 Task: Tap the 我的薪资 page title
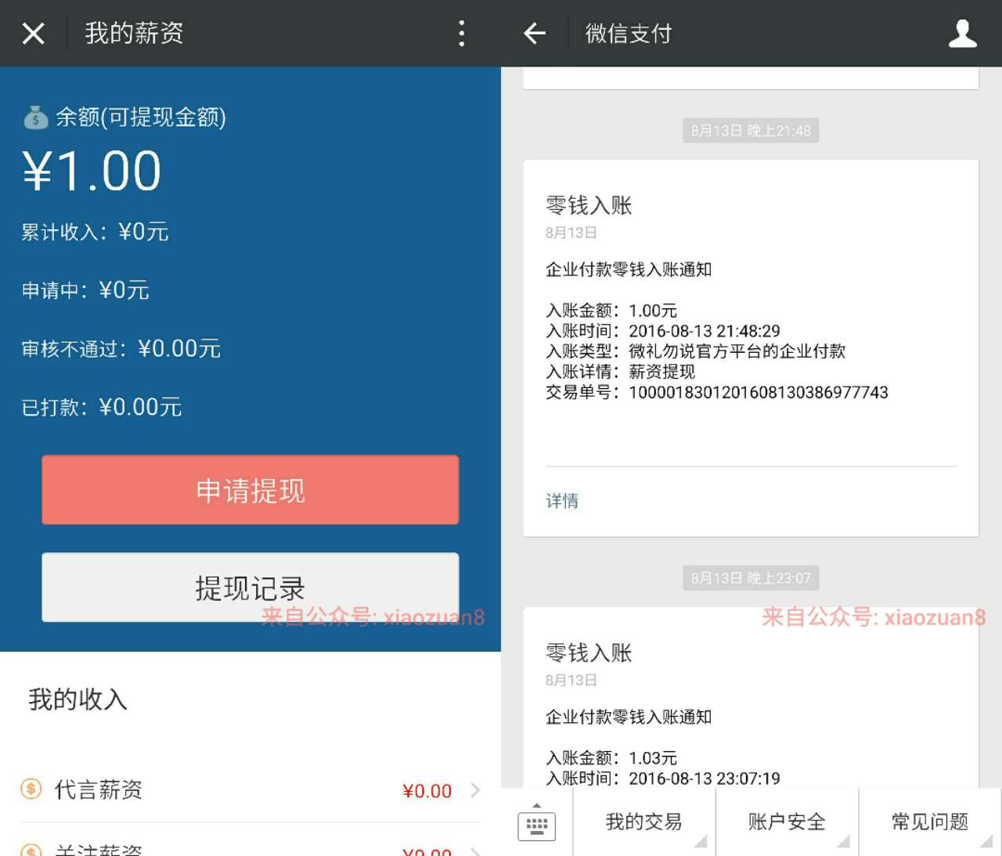[x=134, y=33]
